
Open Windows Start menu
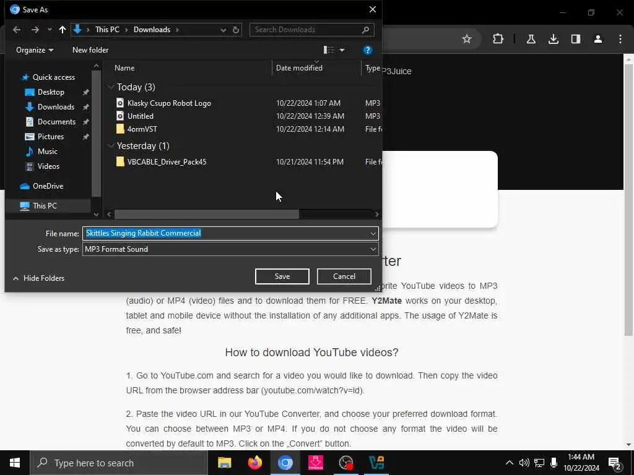click(x=15, y=463)
